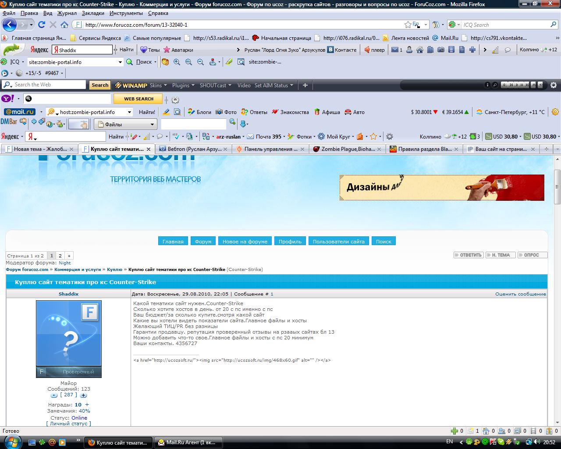Expand the site:zombie-portal.info ICQ search combo
Screen dimensions: 561x449
pos(120,62)
